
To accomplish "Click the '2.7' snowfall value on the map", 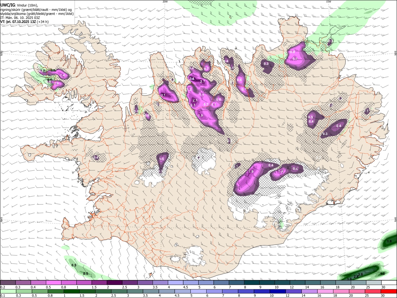I will point(203,82).
